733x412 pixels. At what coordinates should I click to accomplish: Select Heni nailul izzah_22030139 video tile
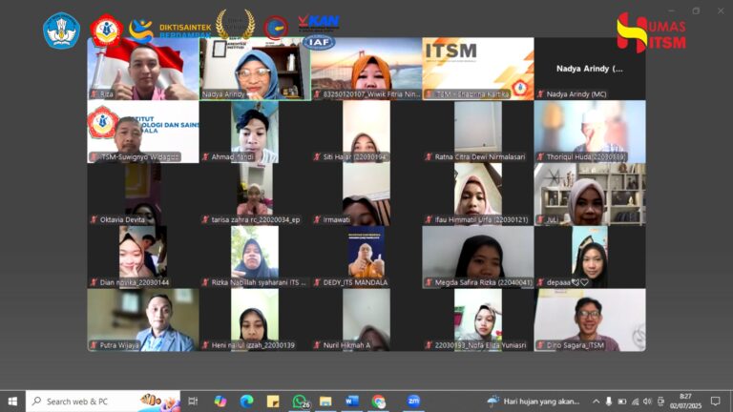pyautogui.click(x=255, y=320)
